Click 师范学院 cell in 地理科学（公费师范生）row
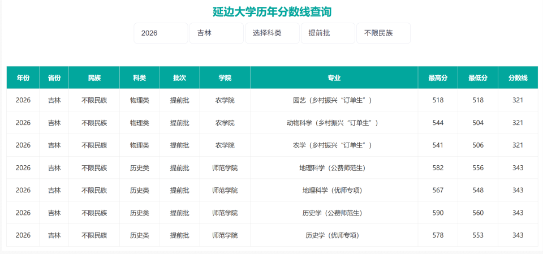Image resolution: width=543 pixels, height=254 pixels. tap(225, 167)
